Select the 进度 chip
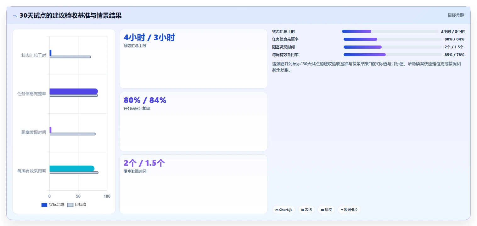477x226 pixels. 326,210
